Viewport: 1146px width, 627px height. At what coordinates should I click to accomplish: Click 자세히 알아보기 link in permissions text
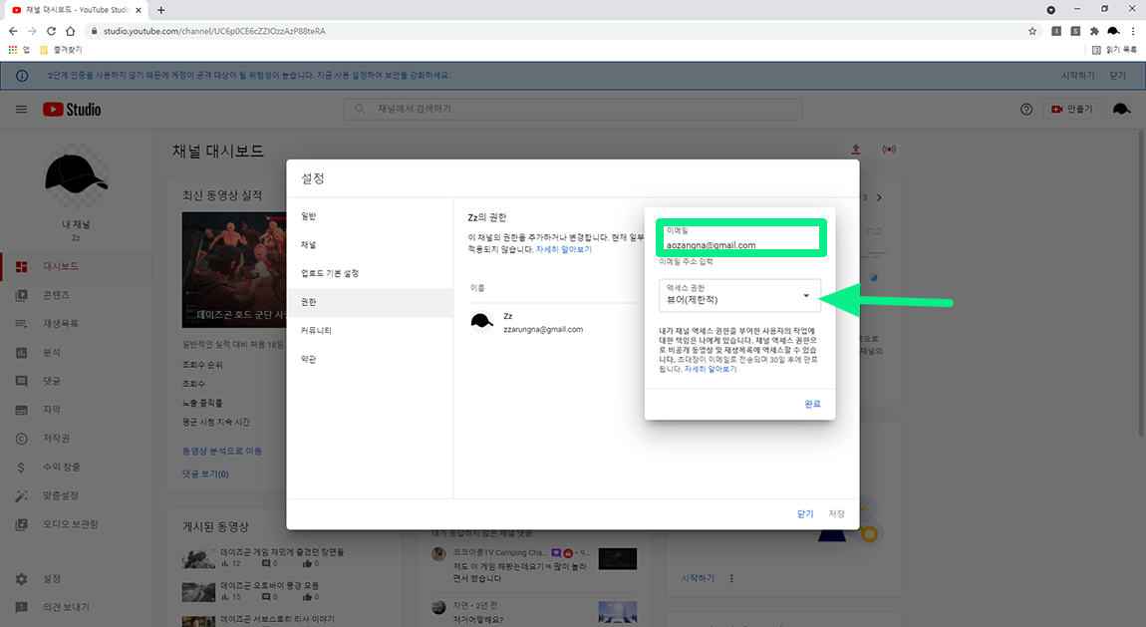(563, 249)
